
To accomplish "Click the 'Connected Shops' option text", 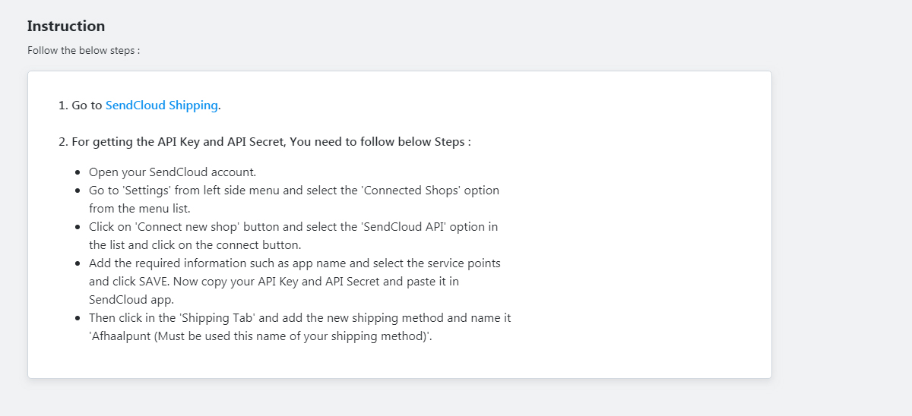I will point(410,190).
